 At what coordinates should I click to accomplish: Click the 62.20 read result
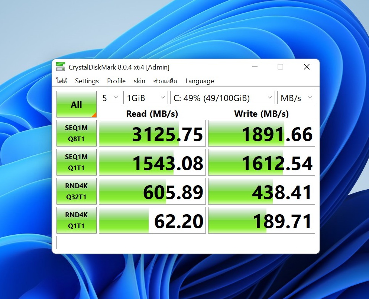click(152, 220)
